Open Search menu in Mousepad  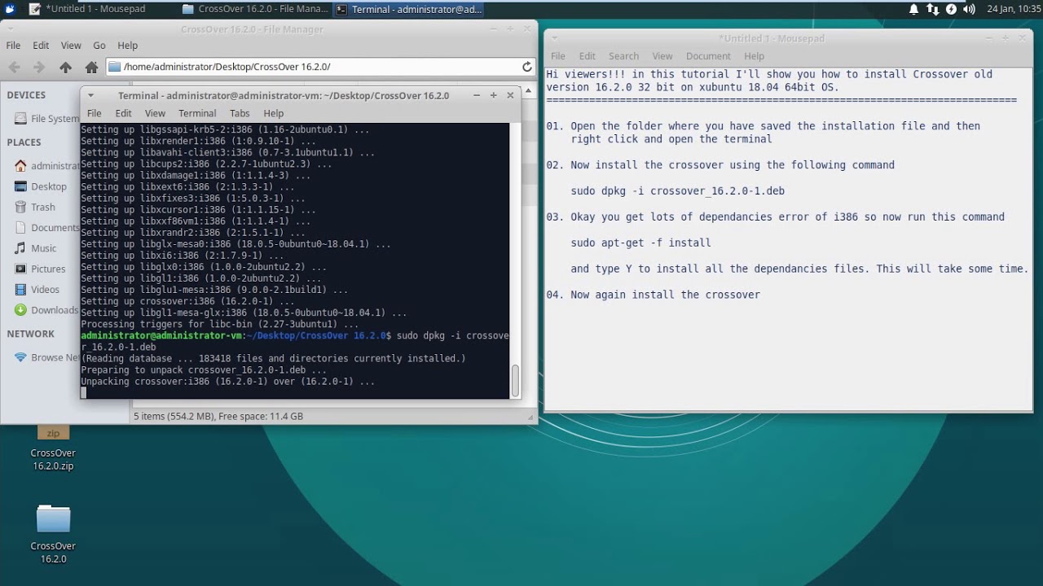click(x=623, y=56)
